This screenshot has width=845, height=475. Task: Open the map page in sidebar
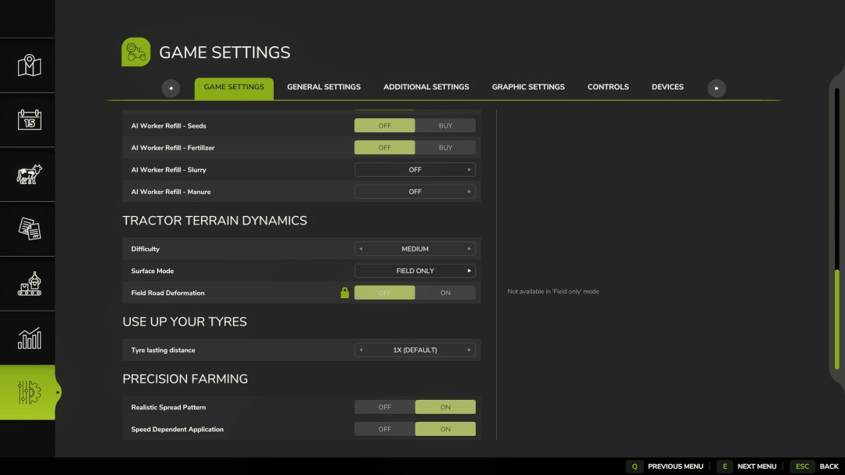[29, 65]
